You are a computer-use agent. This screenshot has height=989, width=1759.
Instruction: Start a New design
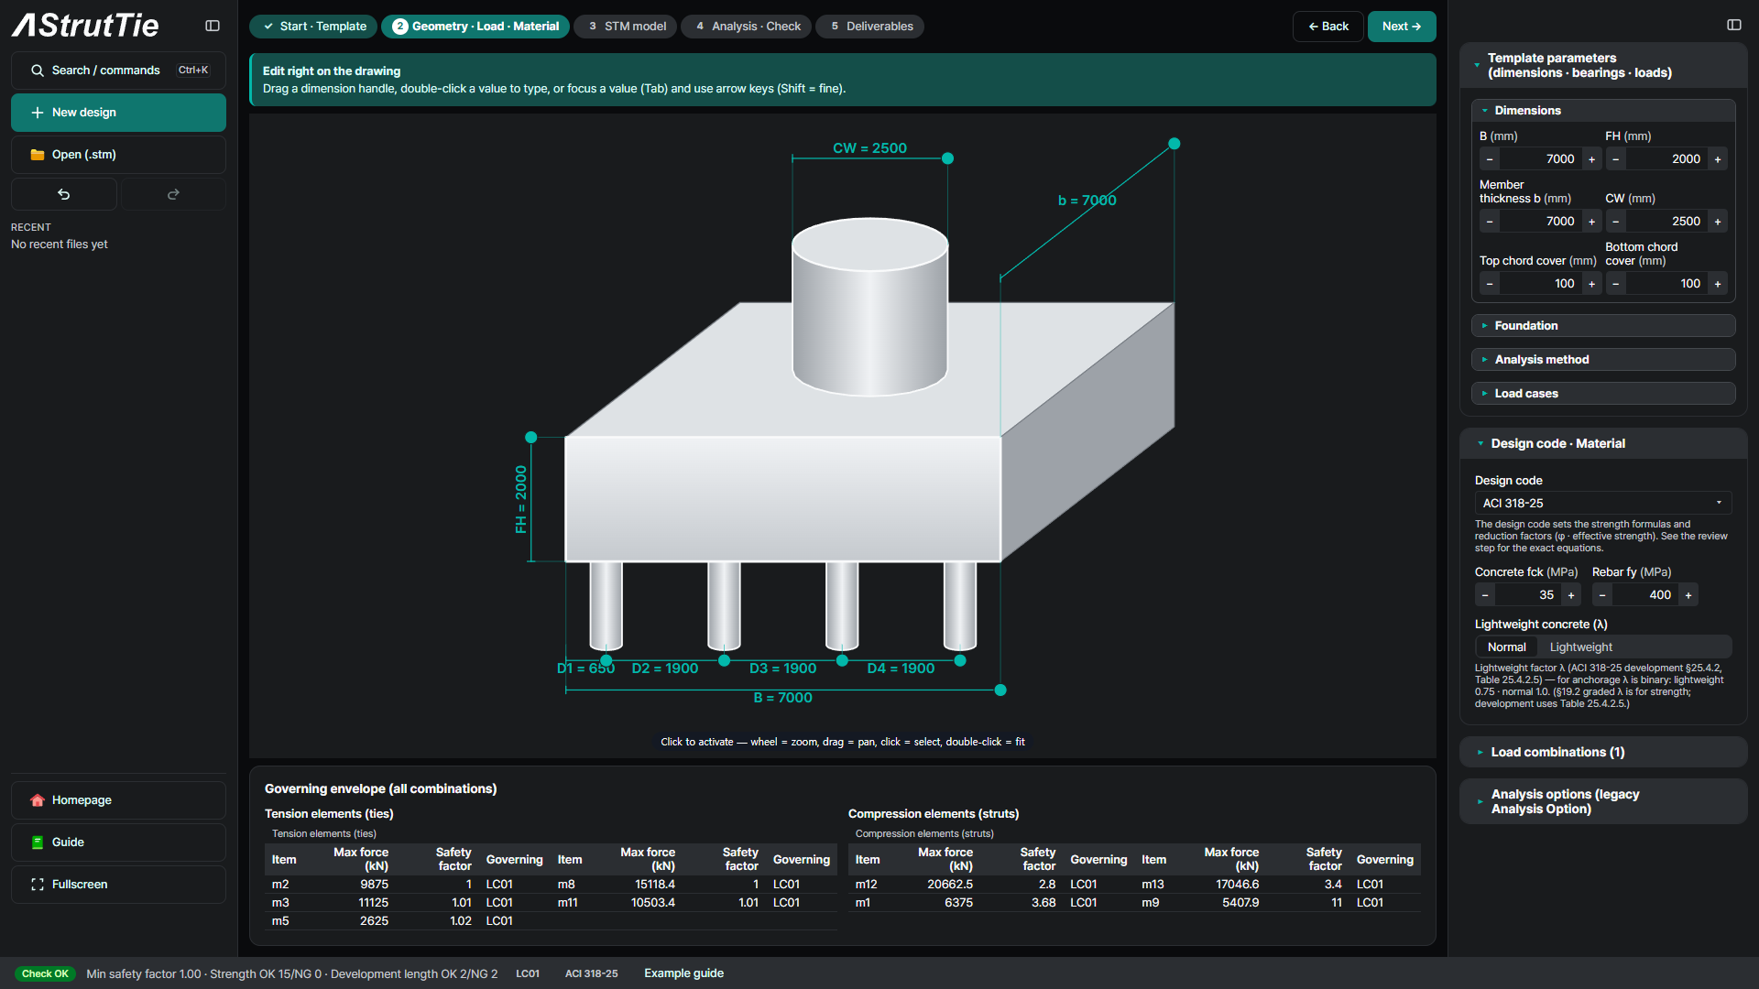pos(118,113)
